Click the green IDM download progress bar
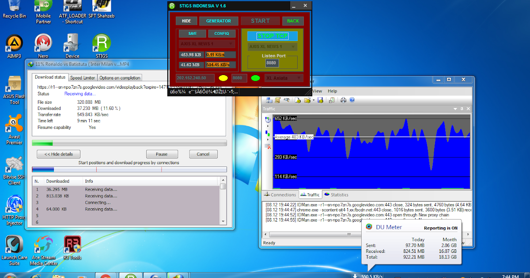Screen dimensions: 530x278 tap(129, 143)
